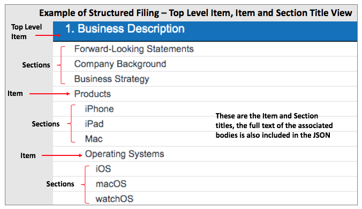Open the iOS section
The width and height of the screenshot is (362, 209).
click(x=103, y=169)
